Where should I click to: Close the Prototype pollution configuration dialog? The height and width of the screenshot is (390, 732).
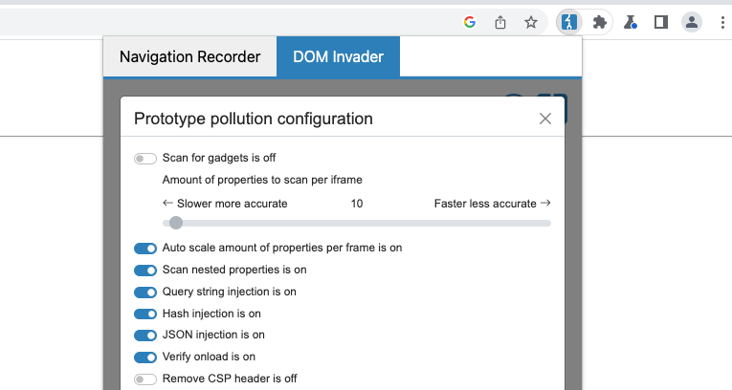point(545,119)
